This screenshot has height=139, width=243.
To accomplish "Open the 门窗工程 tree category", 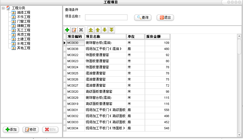I will [24, 21].
